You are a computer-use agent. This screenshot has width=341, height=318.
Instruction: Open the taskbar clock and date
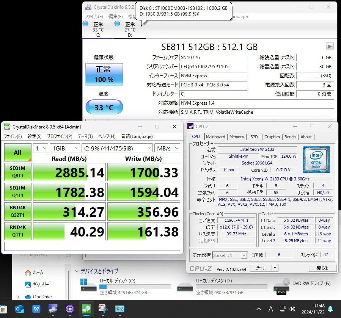coord(313,309)
